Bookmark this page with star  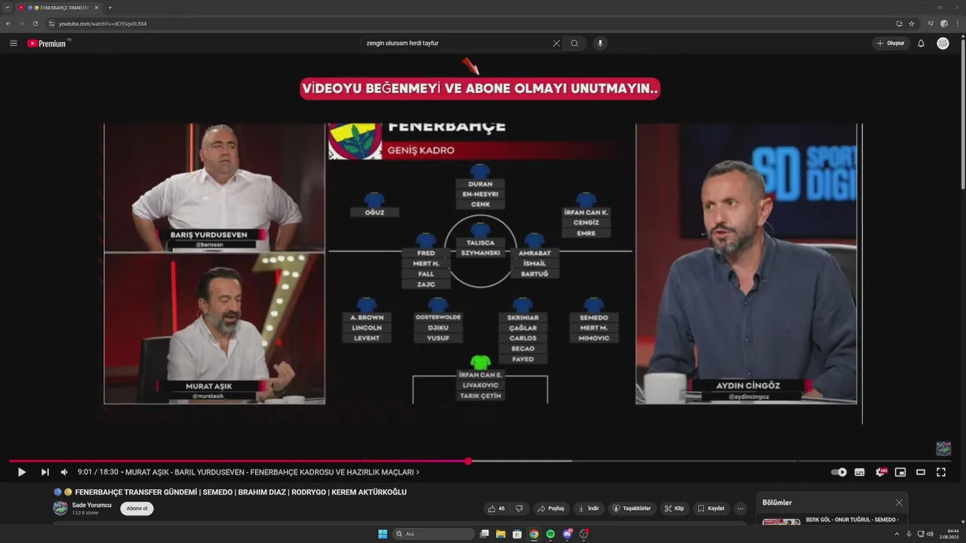(912, 23)
